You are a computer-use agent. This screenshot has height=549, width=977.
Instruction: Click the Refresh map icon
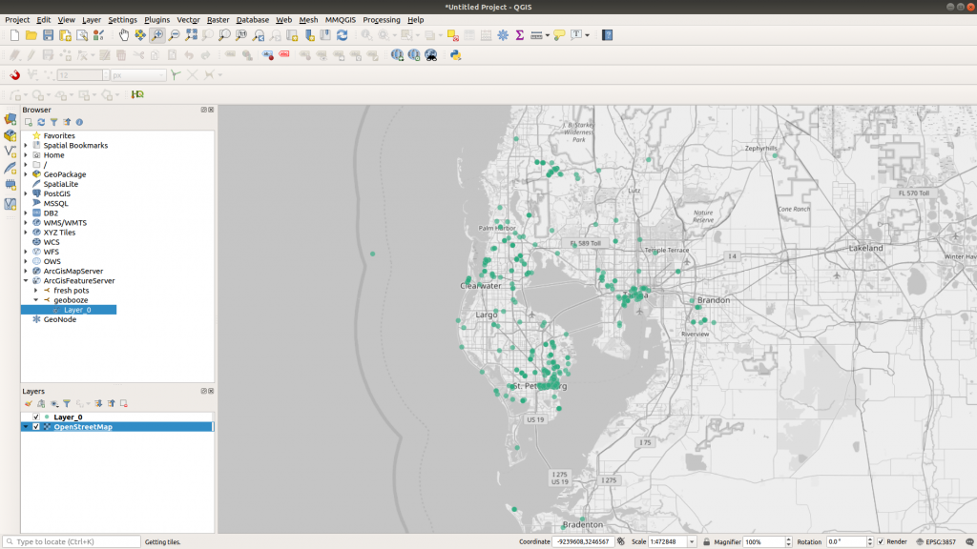(343, 35)
